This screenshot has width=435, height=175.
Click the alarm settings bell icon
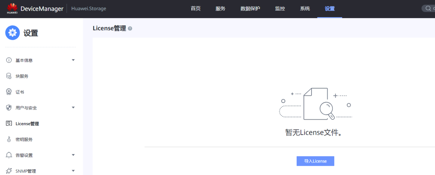click(9, 155)
